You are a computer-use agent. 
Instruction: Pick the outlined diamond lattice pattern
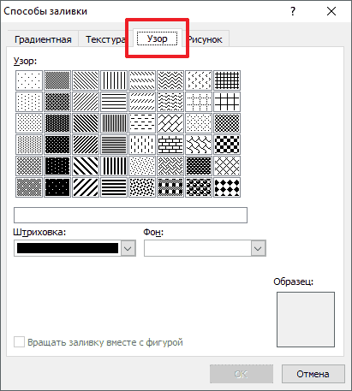(227, 166)
